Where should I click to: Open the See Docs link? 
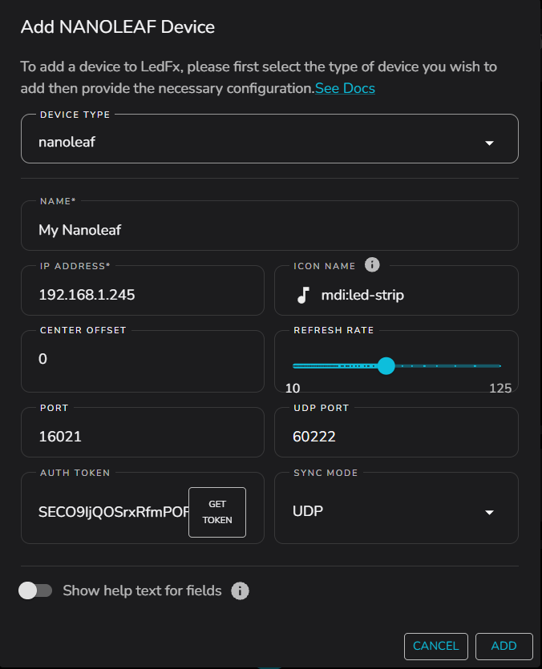pyautogui.click(x=345, y=88)
